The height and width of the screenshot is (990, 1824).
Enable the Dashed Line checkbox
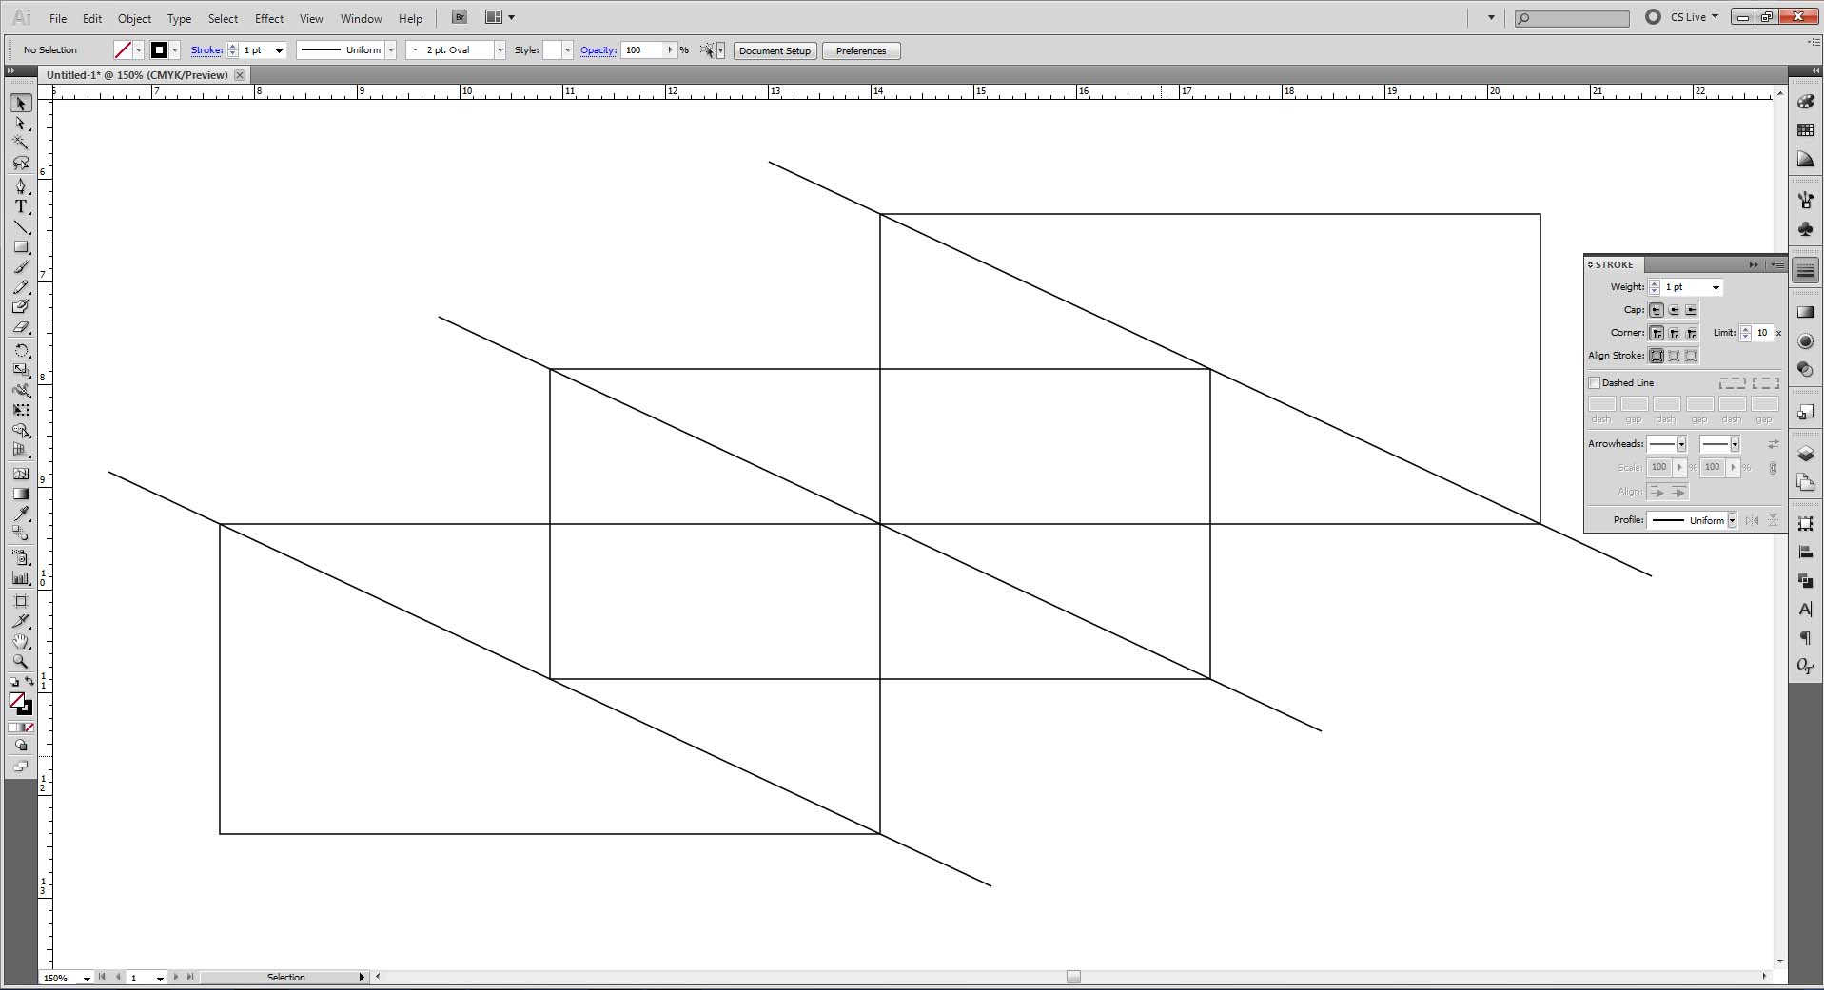click(1597, 382)
